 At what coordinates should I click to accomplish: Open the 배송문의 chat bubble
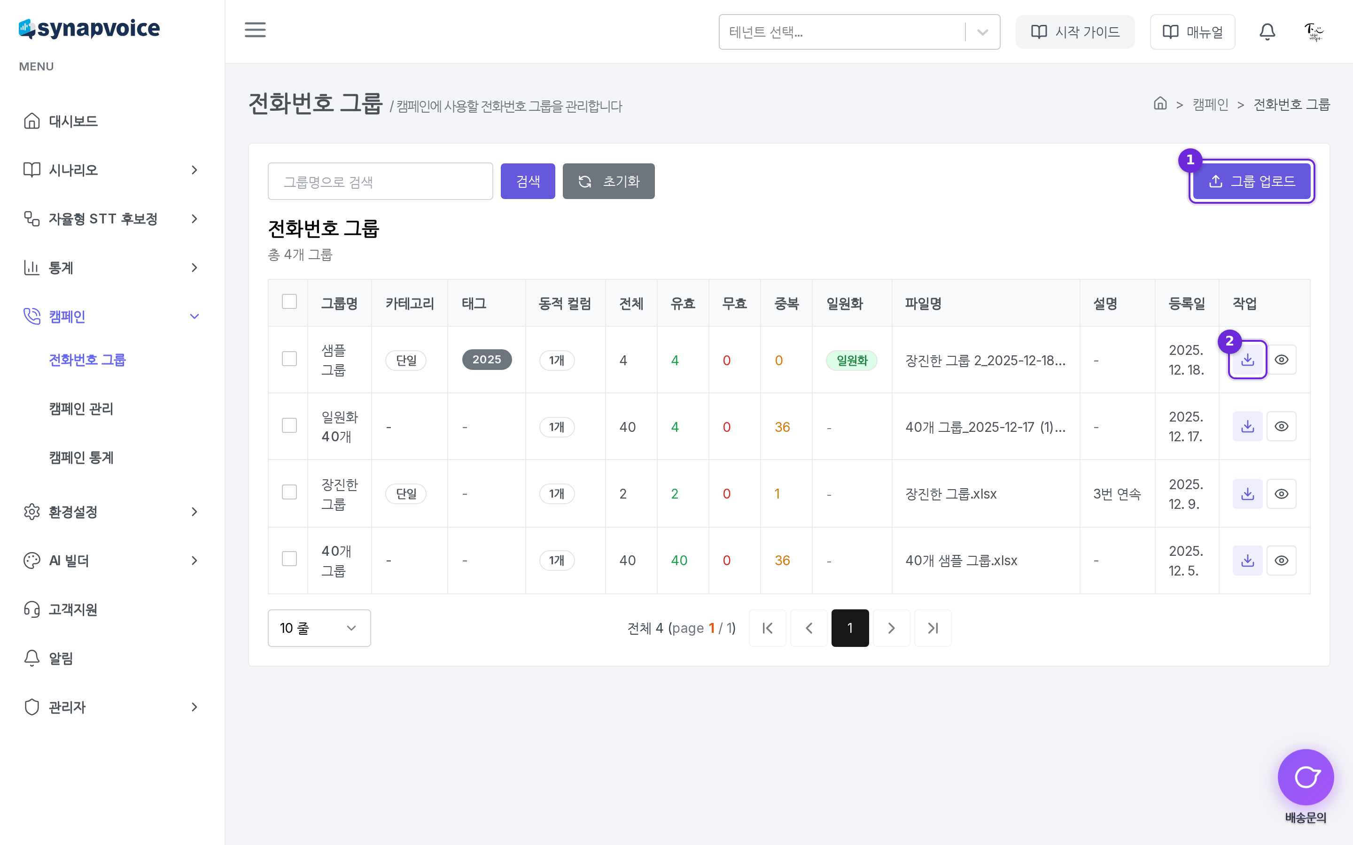[x=1306, y=777]
